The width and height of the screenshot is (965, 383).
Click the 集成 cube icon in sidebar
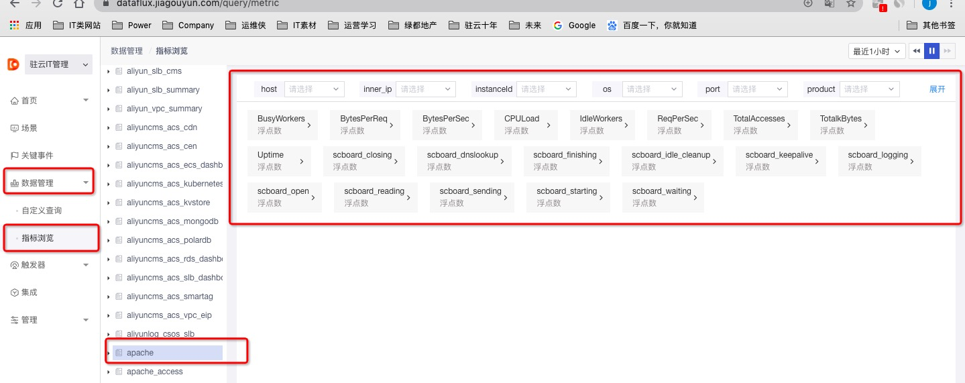15,292
